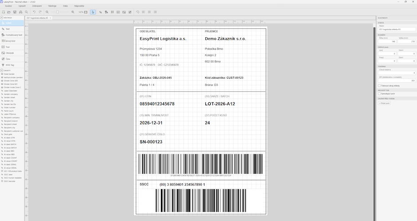This screenshot has height=221, width=417.
Task: Click the Levý margin input field
Action: (387, 53)
